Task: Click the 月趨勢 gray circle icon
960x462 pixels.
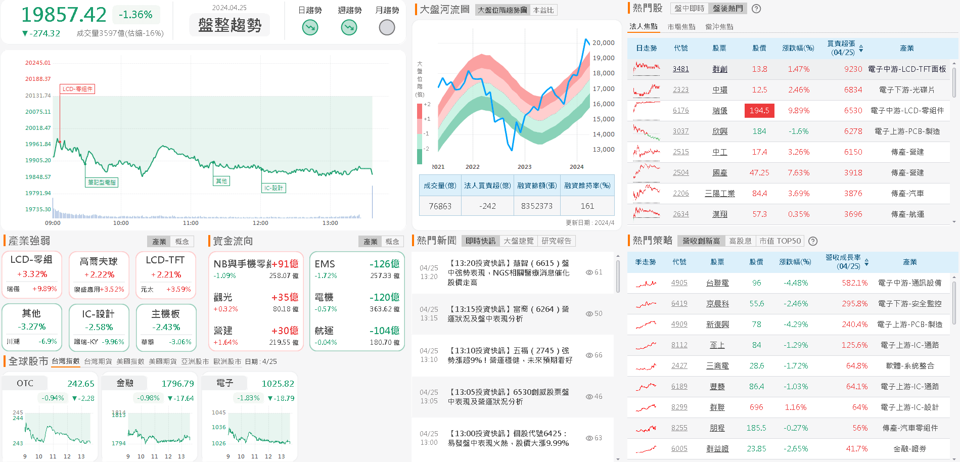Action: [387, 27]
